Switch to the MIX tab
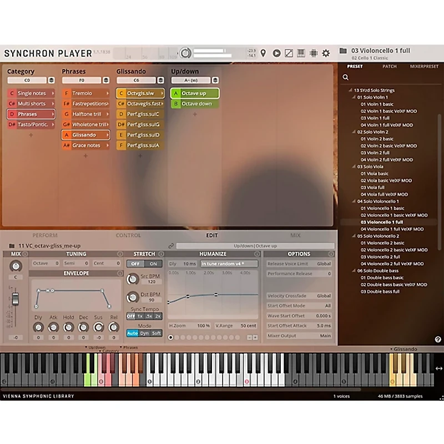This screenshot has height=444, width=444. click(295, 235)
